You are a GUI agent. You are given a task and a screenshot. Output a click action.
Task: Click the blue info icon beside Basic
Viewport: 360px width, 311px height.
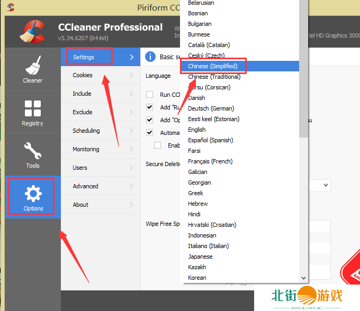(150, 57)
